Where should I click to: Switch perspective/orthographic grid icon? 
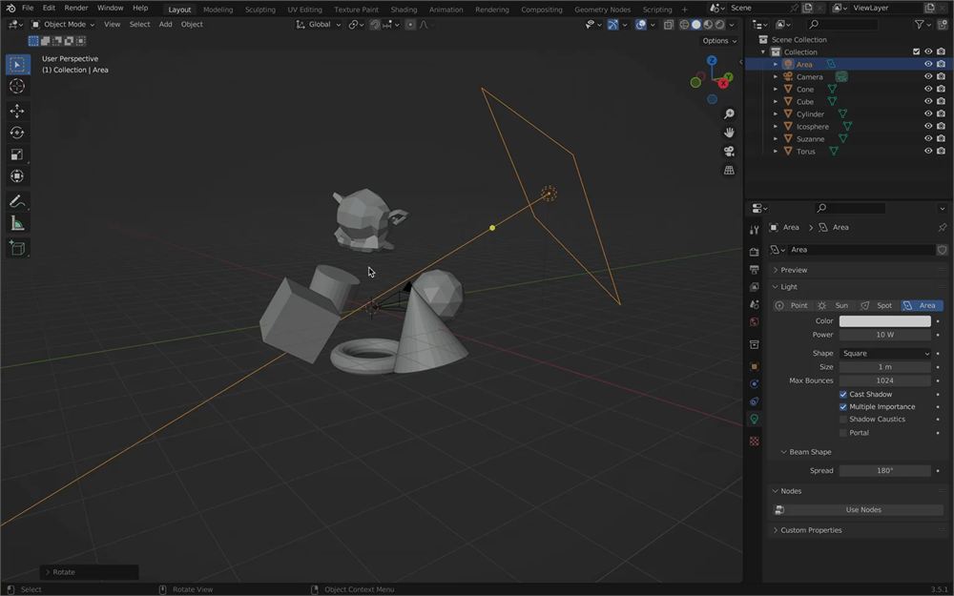point(729,171)
